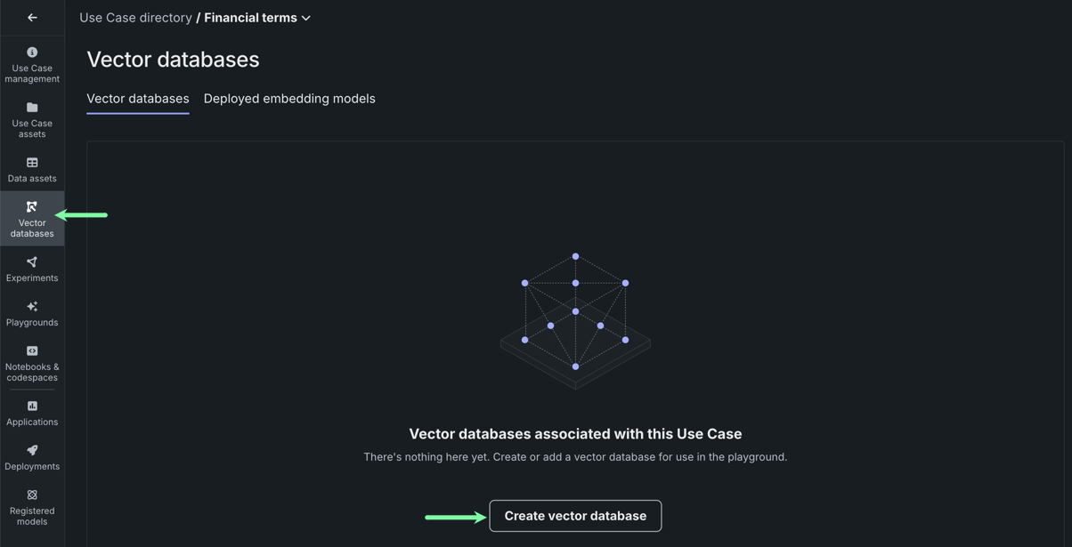This screenshot has height=547, width=1072.
Task: Select the Vector databases sidebar icon
Action: coord(32,207)
